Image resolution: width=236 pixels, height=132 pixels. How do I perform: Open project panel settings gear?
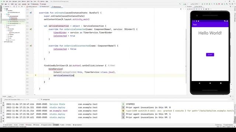tap(22, 7)
